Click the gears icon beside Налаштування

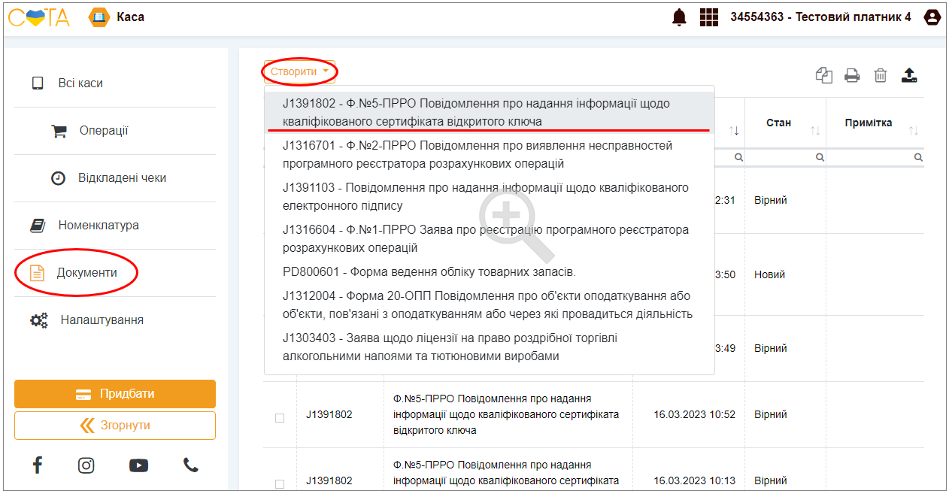click(x=39, y=320)
